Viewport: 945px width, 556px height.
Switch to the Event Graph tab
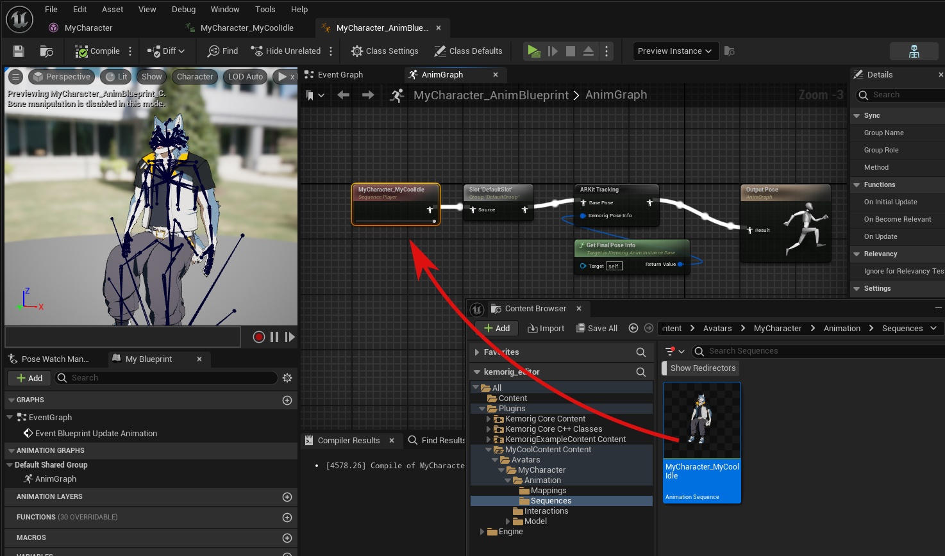pyautogui.click(x=340, y=75)
